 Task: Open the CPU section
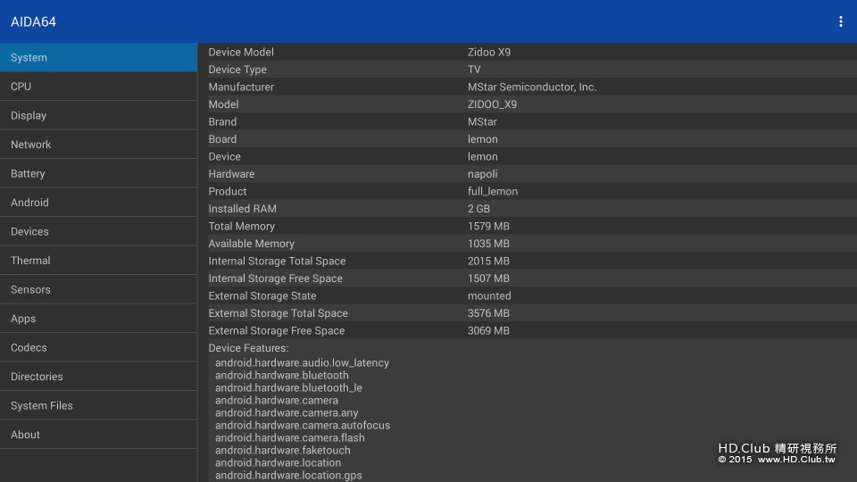[98, 87]
